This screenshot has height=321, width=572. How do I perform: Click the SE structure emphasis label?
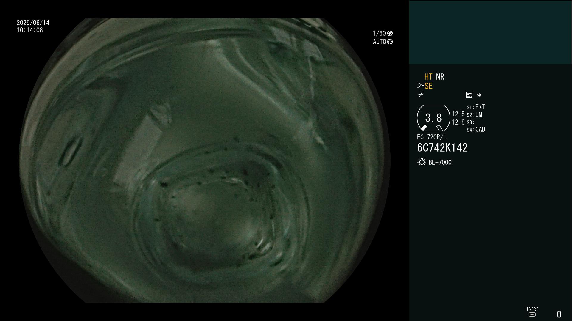tap(428, 86)
